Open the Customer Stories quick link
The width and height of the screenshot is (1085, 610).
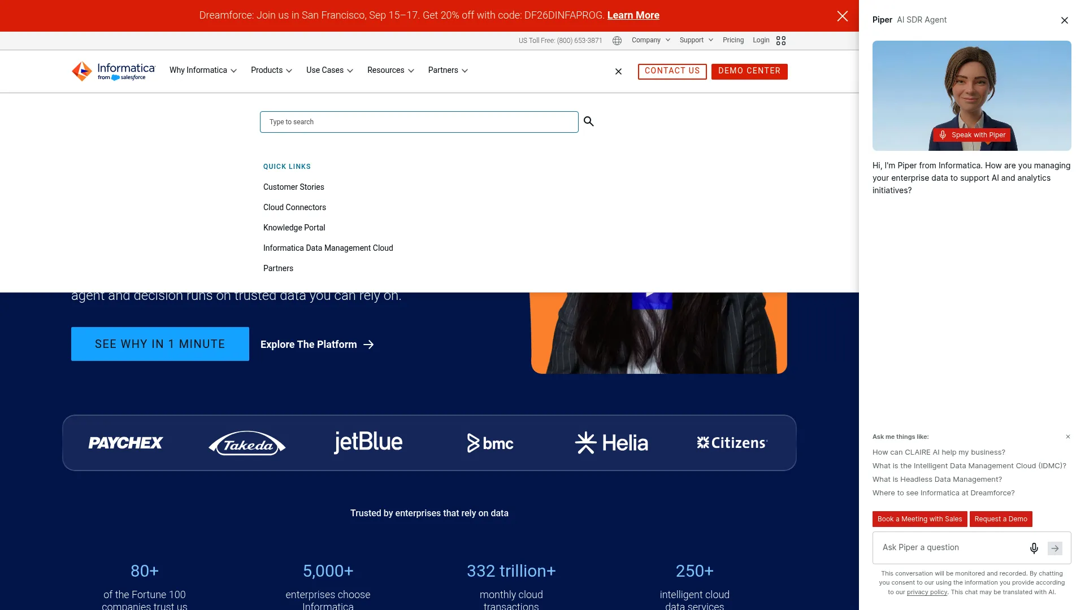[x=293, y=187]
